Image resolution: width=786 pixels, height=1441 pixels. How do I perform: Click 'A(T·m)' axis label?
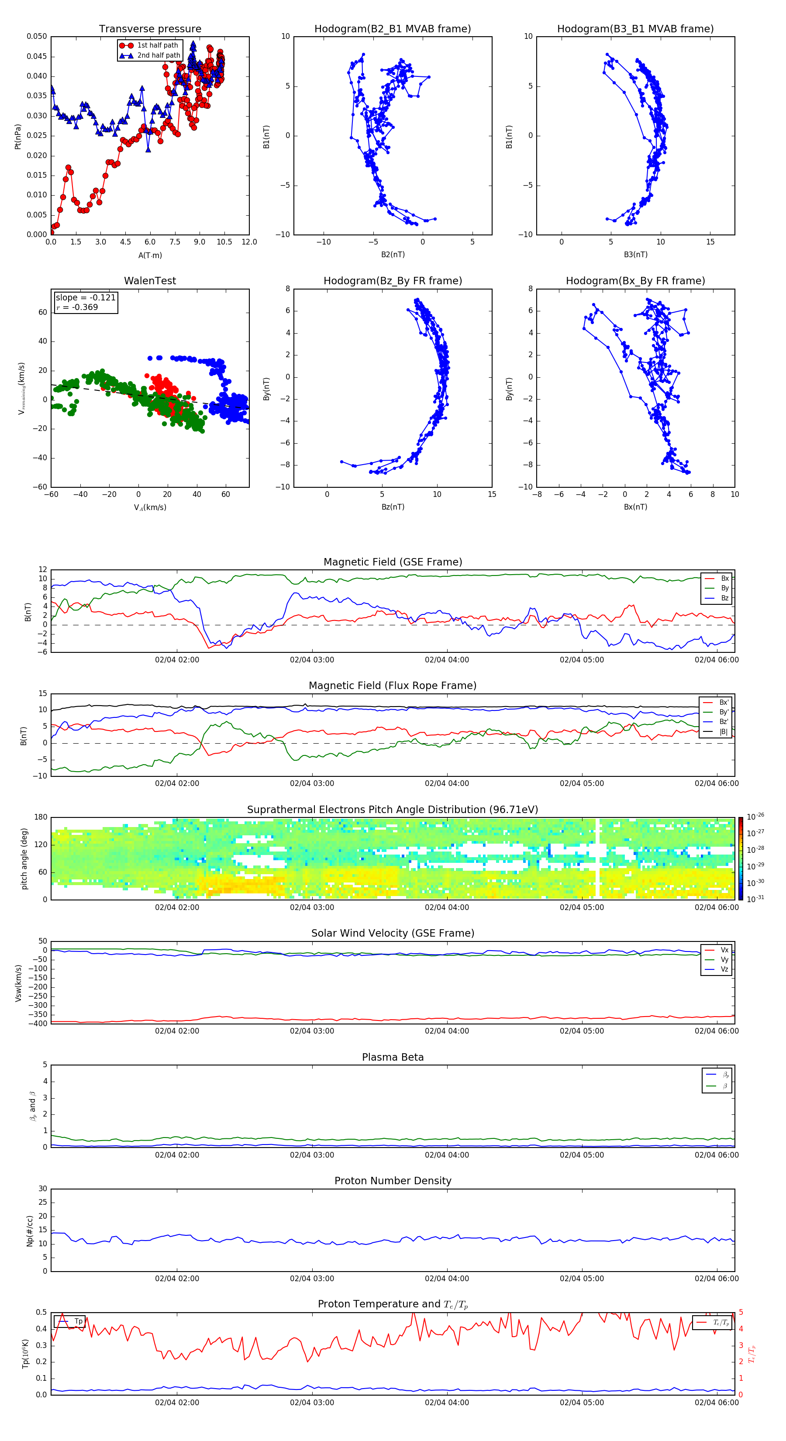point(150,255)
